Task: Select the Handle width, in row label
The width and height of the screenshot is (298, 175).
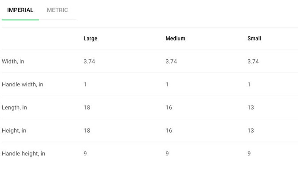Action: 23,84
